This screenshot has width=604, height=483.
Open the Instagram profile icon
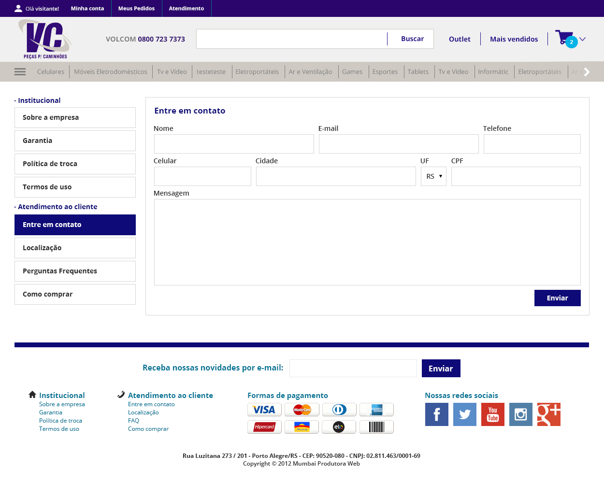coord(520,414)
